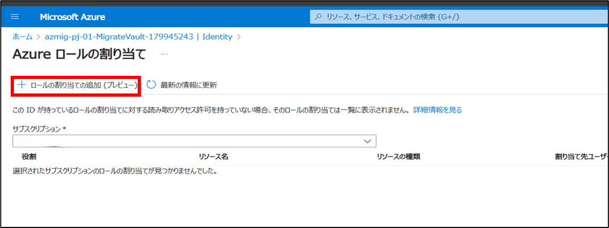Open the サブスクリプション dropdown
The width and height of the screenshot is (609, 228).
(x=194, y=141)
